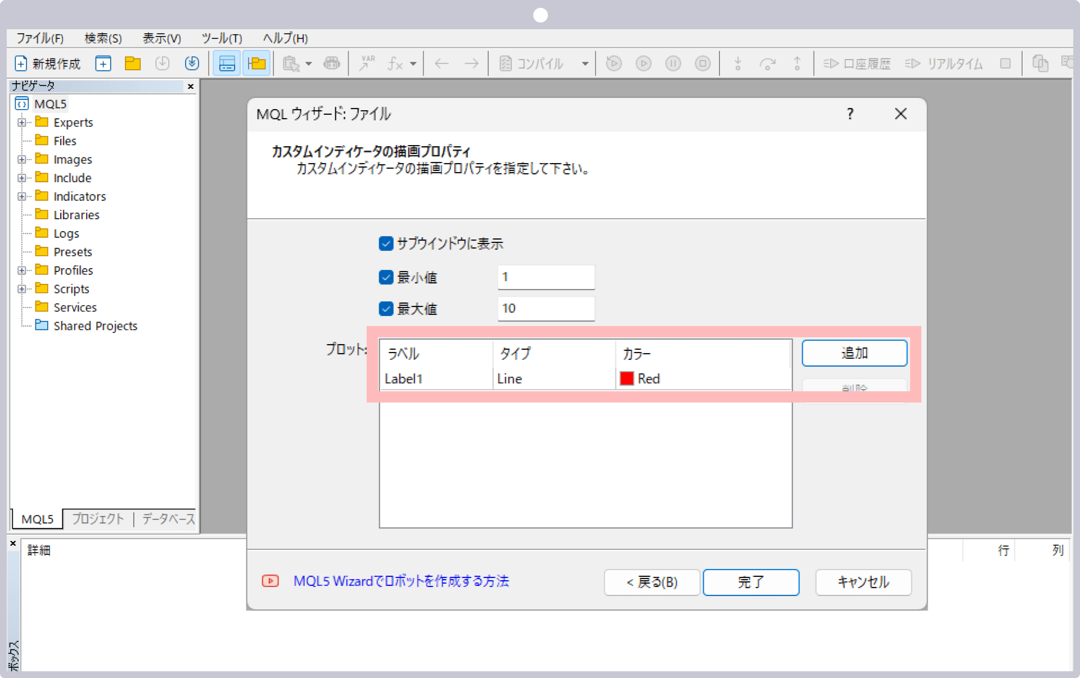Open the yellow folder icon in toolbar

point(133,64)
